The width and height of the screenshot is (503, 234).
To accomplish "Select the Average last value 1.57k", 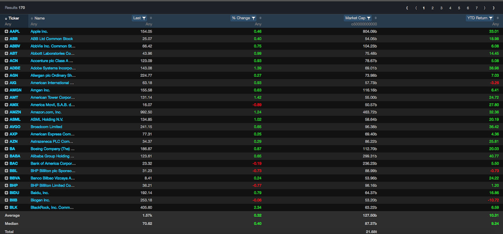I will pos(147,216).
